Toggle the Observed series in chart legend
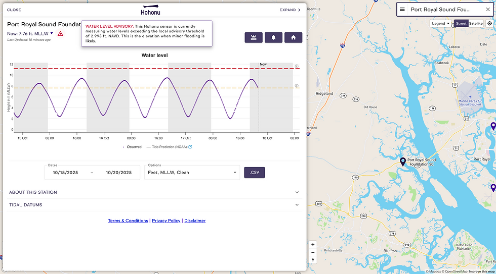 coord(132,147)
